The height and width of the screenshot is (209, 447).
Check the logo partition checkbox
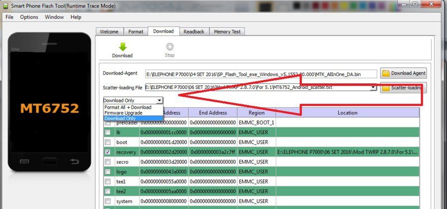point(108,171)
